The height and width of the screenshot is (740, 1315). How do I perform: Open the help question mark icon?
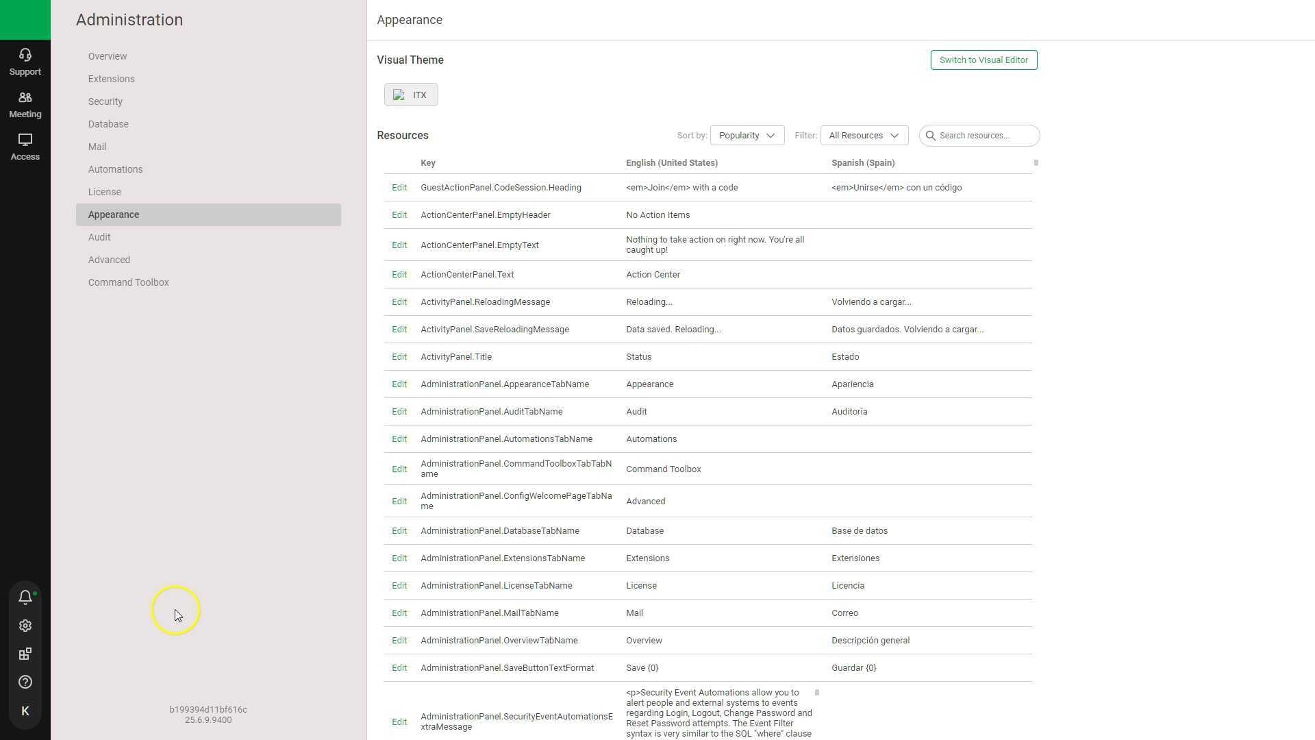pos(25,682)
